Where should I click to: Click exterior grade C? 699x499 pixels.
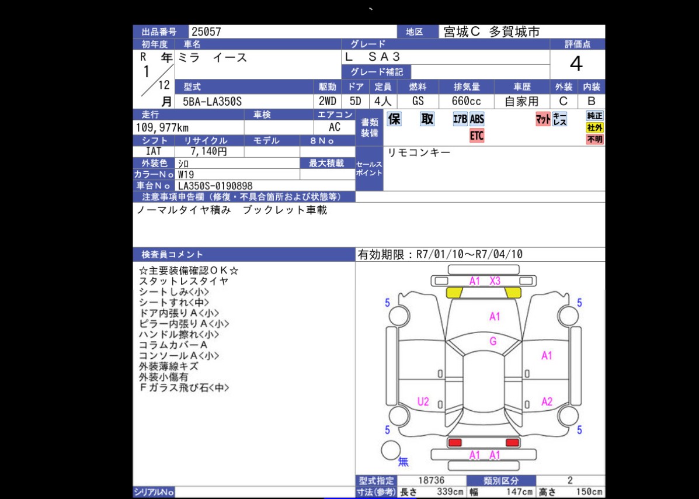(x=564, y=101)
